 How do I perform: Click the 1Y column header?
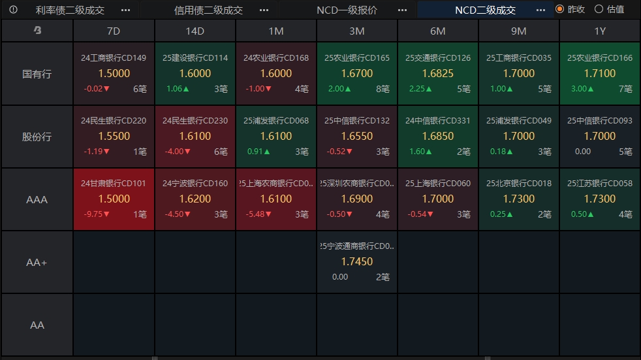pyautogui.click(x=600, y=31)
